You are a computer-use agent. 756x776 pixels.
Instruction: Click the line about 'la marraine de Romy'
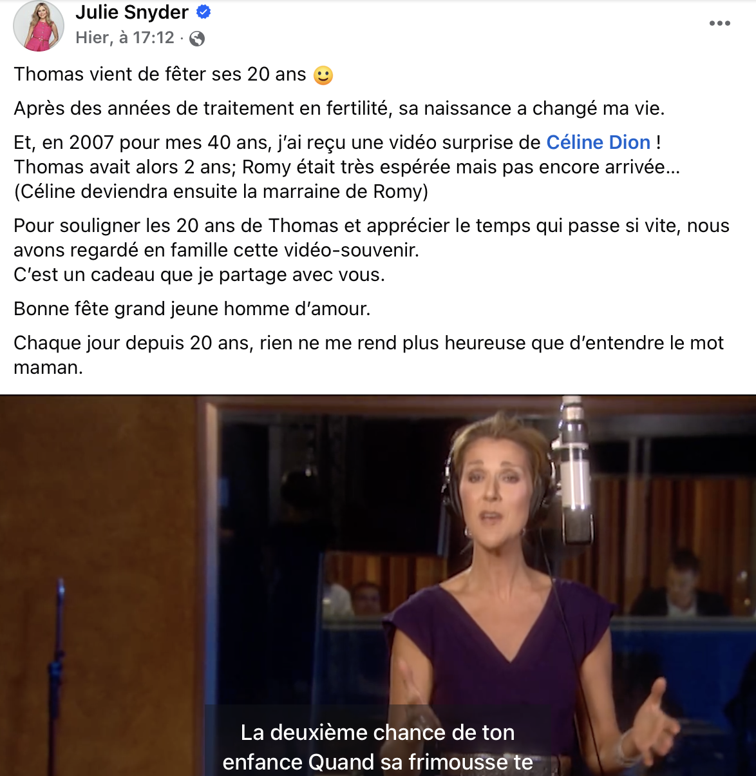click(x=222, y=191)
